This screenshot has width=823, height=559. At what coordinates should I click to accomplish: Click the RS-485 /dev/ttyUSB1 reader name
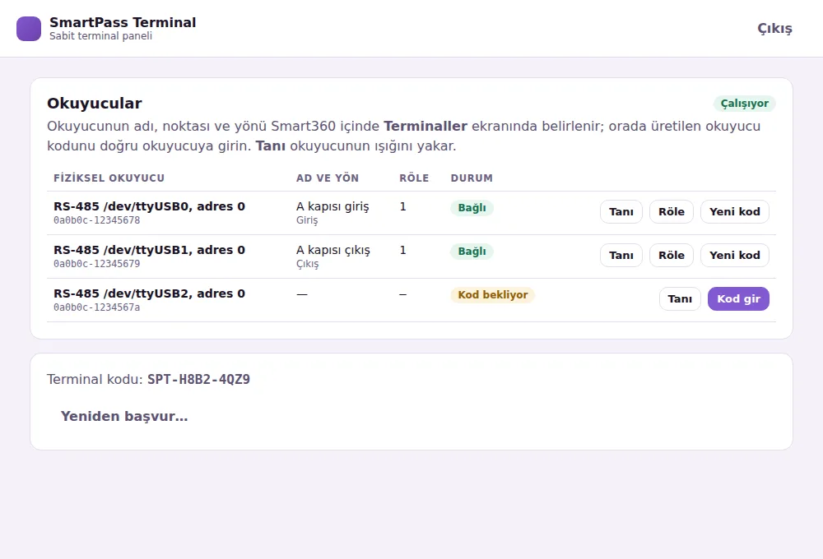149,250
